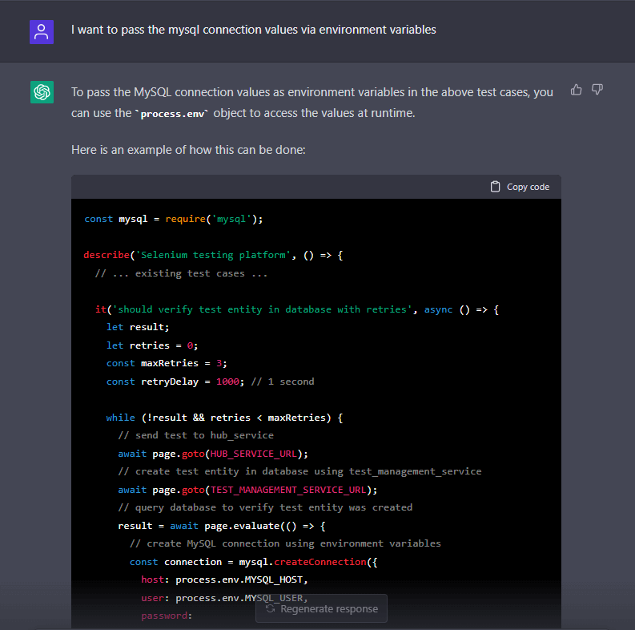Click the ChatGPT logo avatar
635x630 pixels.
pyautogui.click(x=42, y=92)
